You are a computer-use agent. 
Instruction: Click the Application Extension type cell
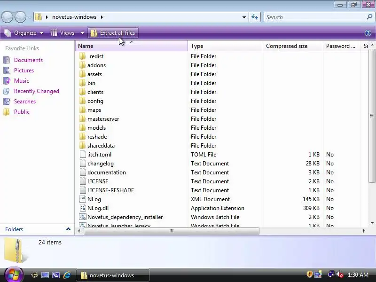tap(218, 208)
